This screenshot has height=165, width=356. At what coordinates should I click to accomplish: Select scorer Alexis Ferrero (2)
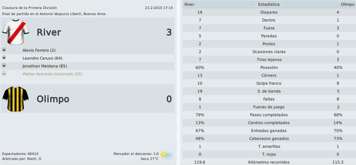[39, 50]
